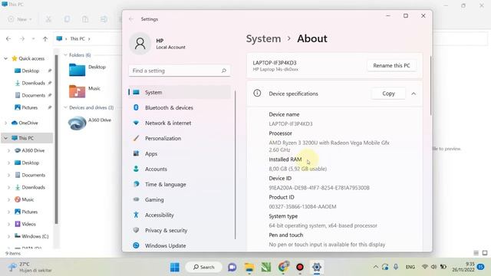Image resolution: width=491 pixels, height=276 pixels.
Task: Show hidden tray icons
Action: 375,267
